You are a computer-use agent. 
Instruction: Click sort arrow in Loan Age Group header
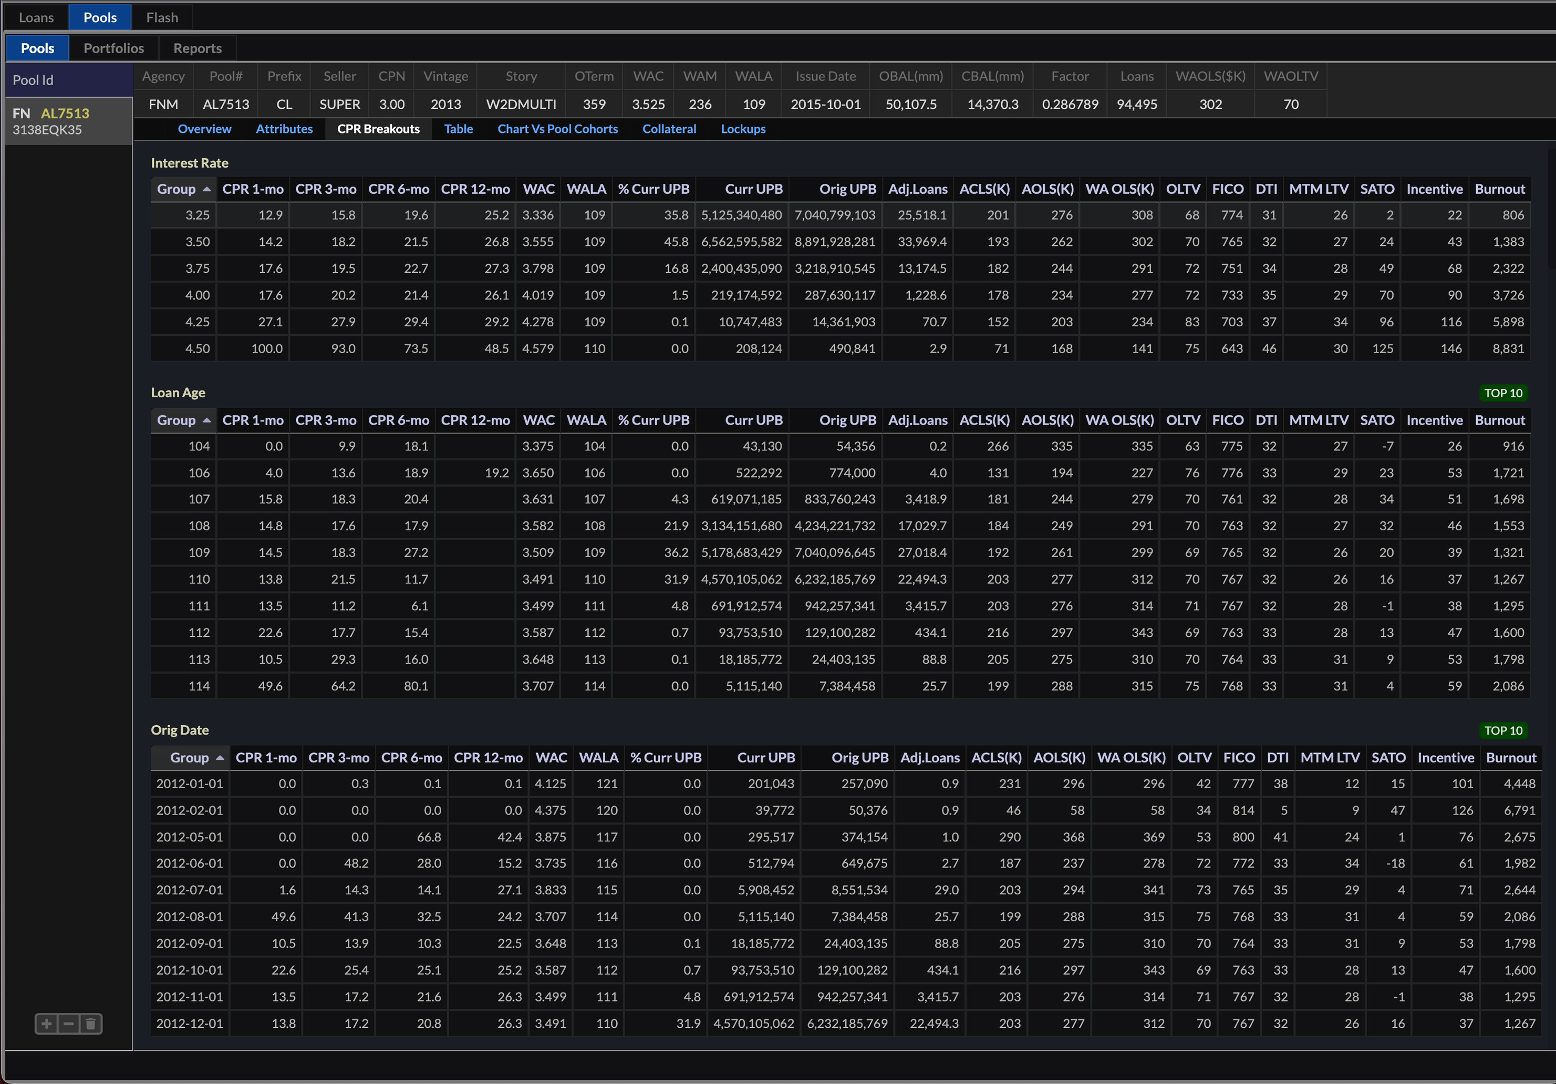coord(206,420)
